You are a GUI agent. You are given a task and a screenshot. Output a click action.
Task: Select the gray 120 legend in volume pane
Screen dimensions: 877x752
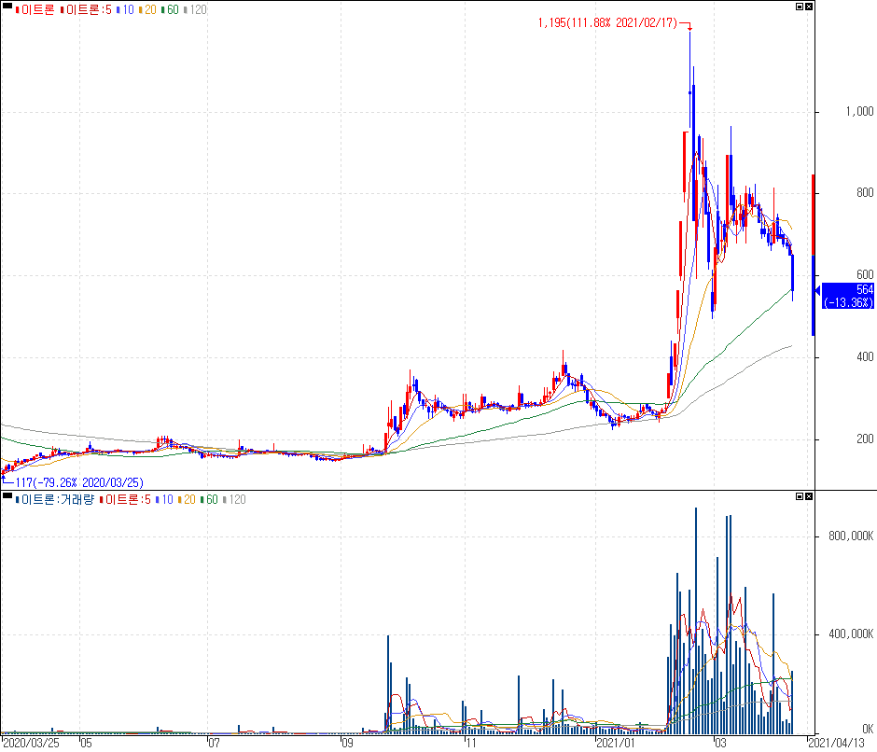coord(234,499)
